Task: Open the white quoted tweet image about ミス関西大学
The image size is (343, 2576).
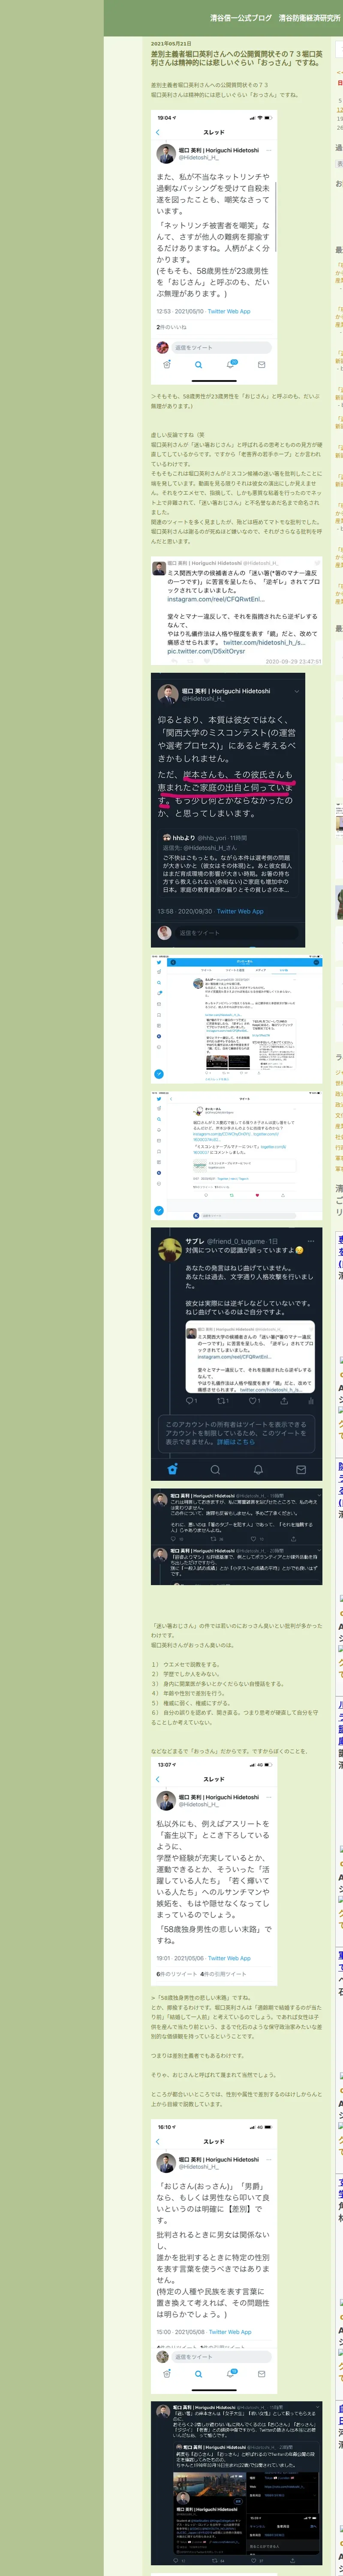Action: pos(237,611)
